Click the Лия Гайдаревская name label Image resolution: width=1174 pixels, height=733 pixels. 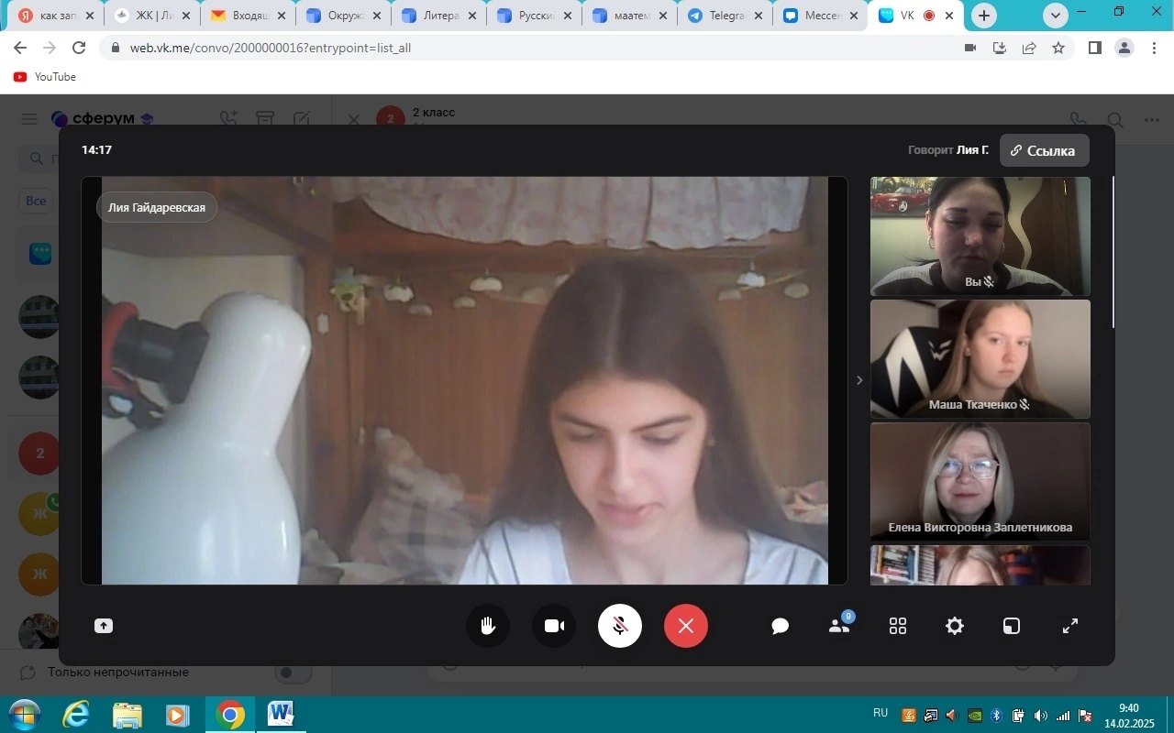(157, 207)
